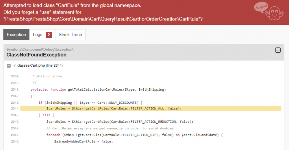Click line number 2339 in the gutter

click(x=15, y=76)
